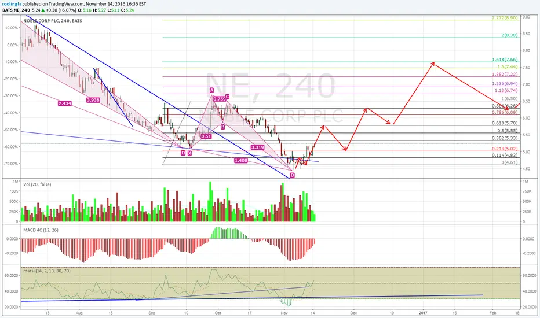Screen dimensions: 540x318
Task: Click the H:5.27 high value
Action: pos(99,10)
